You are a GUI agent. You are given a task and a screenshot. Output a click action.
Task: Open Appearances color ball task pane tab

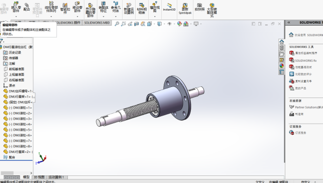point(282,66)
